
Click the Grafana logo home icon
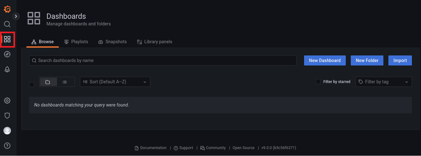coord(7,9)
